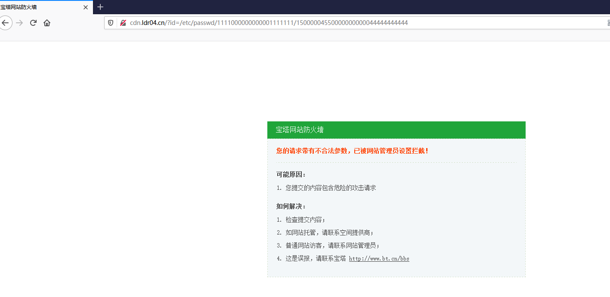Click the red blocked-request warning text
The height and width of the screenshot is (297, 610).
(352, 151)
